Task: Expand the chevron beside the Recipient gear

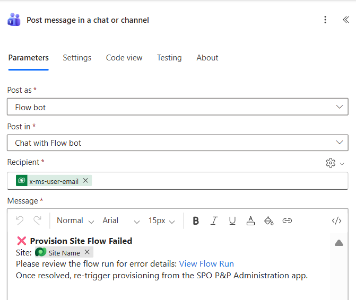Action: pos(342,163)
